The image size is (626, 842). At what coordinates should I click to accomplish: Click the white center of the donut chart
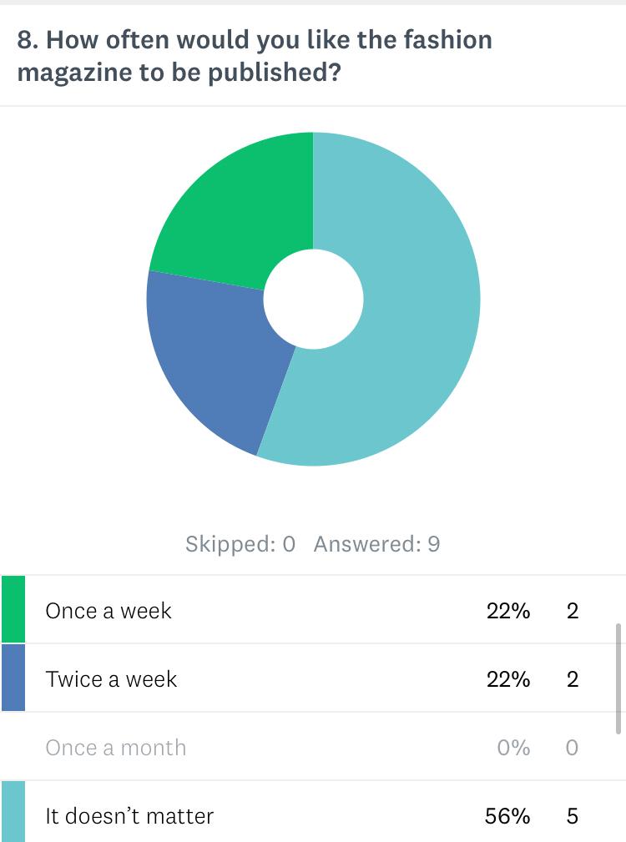(x=314, y=299)
